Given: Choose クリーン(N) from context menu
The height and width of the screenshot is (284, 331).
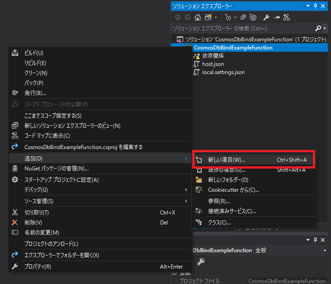Looking at the screenshot, I should point(100,73).
